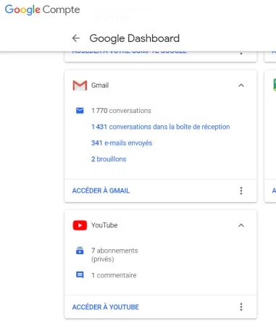Open the 2 brouillons link

(109, 159)
